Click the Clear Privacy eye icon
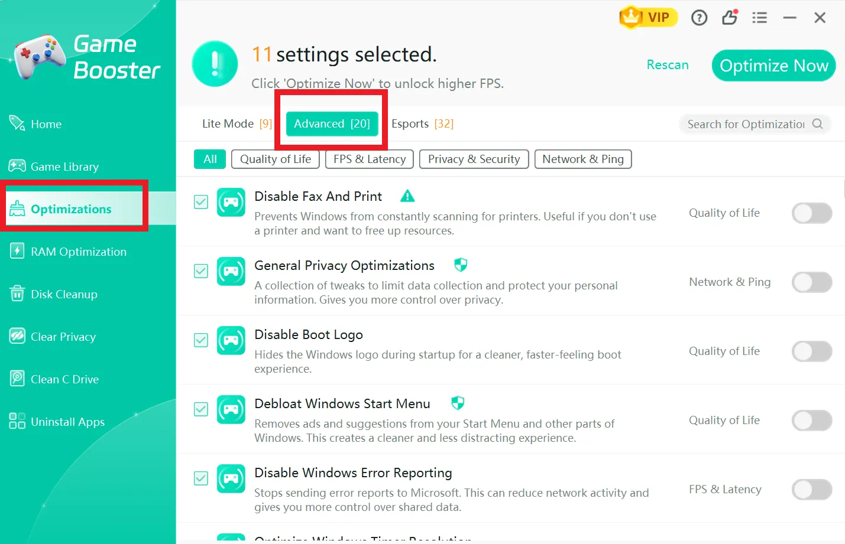845x544 pixels. 17,336
